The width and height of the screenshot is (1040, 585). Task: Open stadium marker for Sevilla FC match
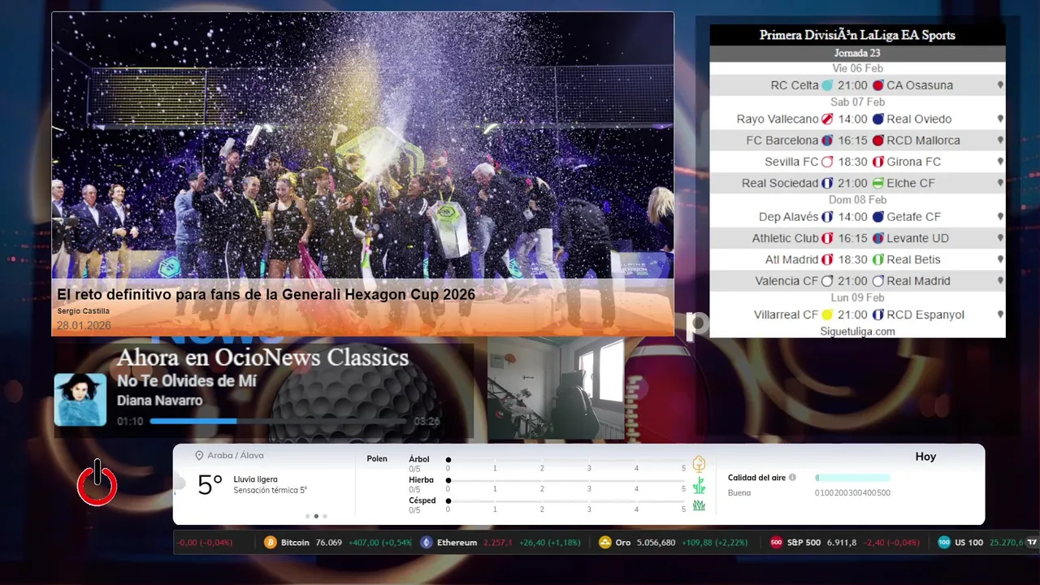point(1000,162)
